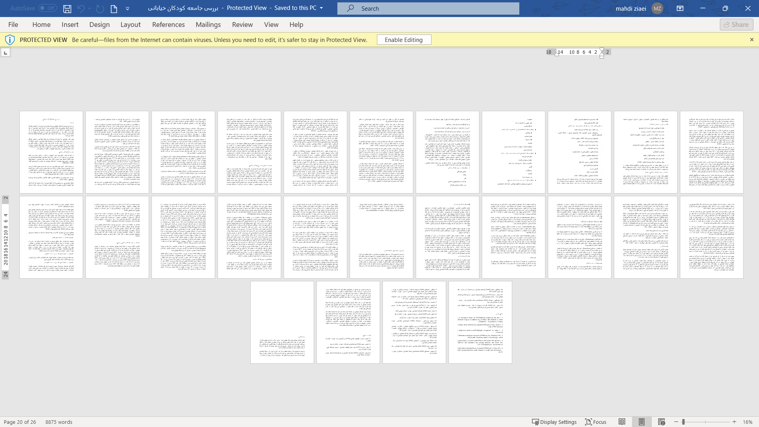Open the Help tab
Image resolution: width=759 pixels, height=427 pixels.
[x=296, y=25]
